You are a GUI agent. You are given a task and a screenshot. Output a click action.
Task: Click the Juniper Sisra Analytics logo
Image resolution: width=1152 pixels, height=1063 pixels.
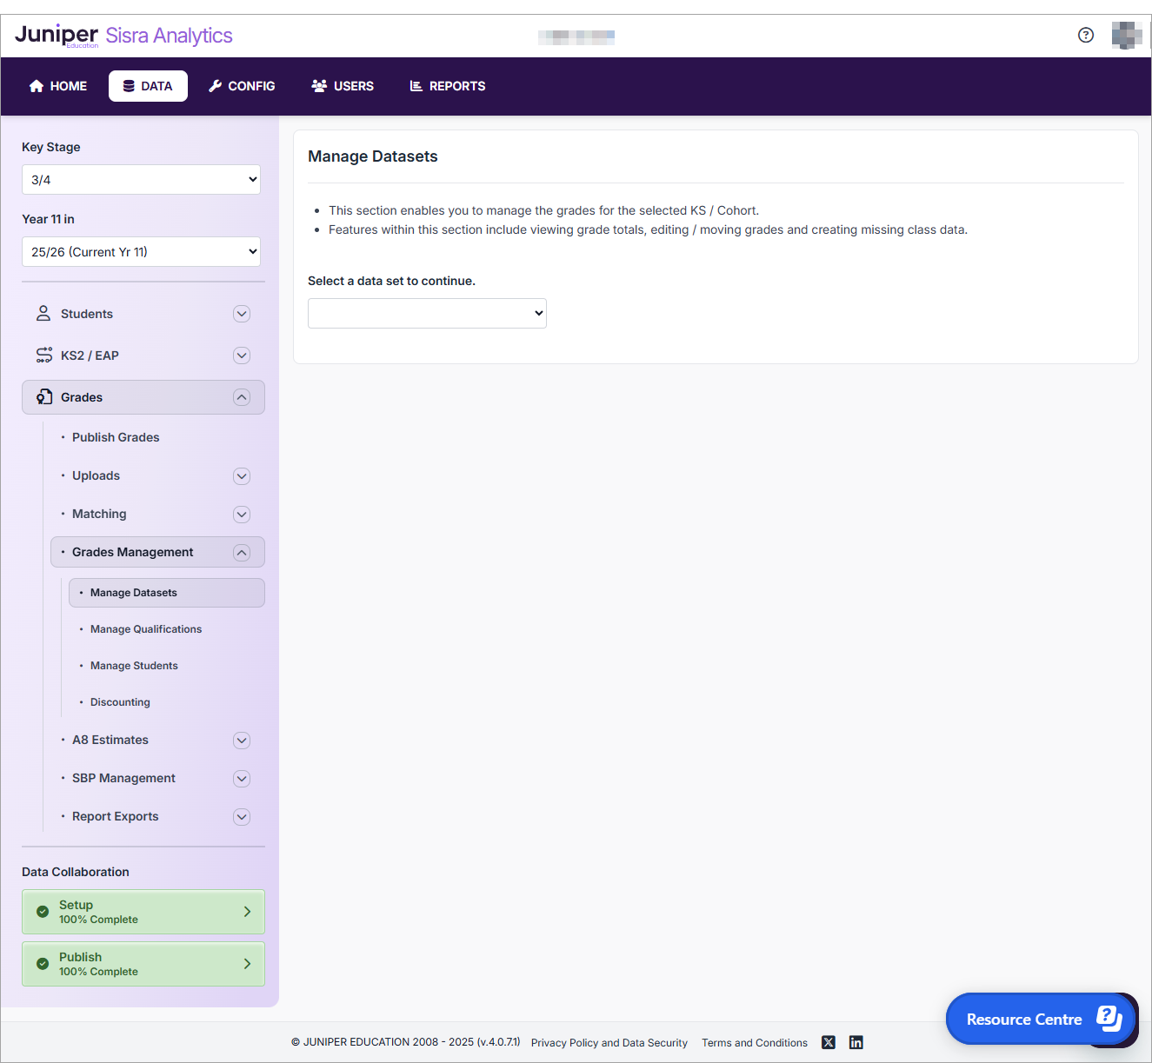pos(123,36)
